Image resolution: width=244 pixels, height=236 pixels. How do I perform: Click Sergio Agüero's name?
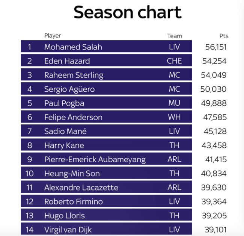click(69, 89)
